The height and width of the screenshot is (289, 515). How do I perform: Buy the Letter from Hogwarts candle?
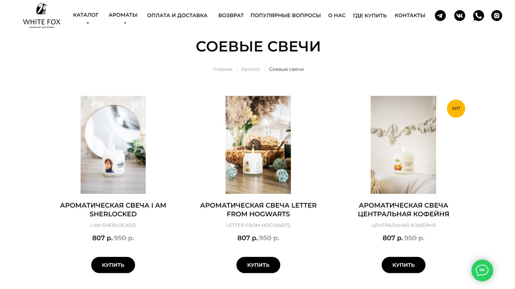tap(258, 265)
